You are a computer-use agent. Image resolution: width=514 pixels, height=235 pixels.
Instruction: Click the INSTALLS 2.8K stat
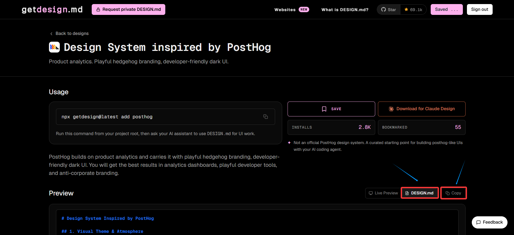point(331,127)
